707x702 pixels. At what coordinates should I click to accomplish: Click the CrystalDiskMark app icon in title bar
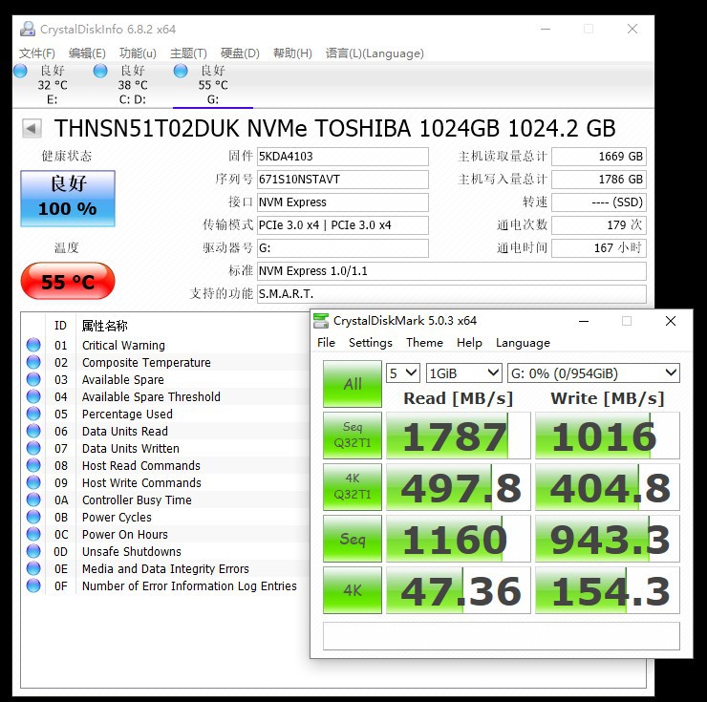point(321,321)
